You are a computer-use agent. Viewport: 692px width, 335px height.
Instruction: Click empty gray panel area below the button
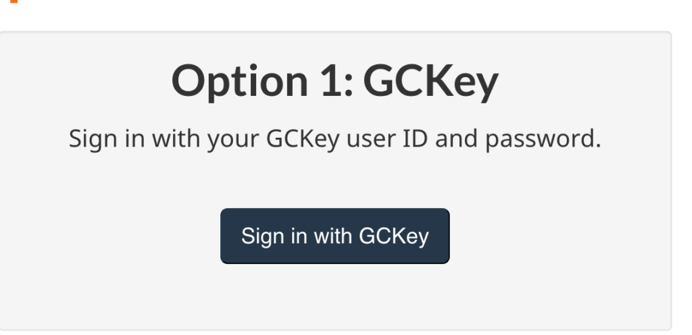[335, 297]
